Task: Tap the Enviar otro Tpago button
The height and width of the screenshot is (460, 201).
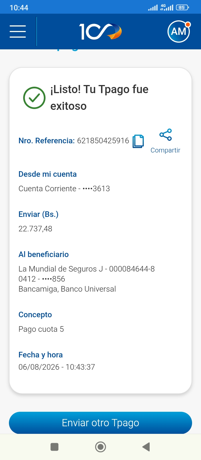Action: [100, 423]
